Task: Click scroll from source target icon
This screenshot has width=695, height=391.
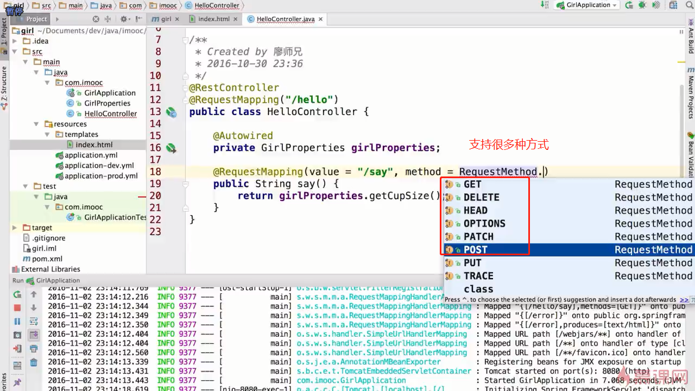Action: (x=96, y=19)
